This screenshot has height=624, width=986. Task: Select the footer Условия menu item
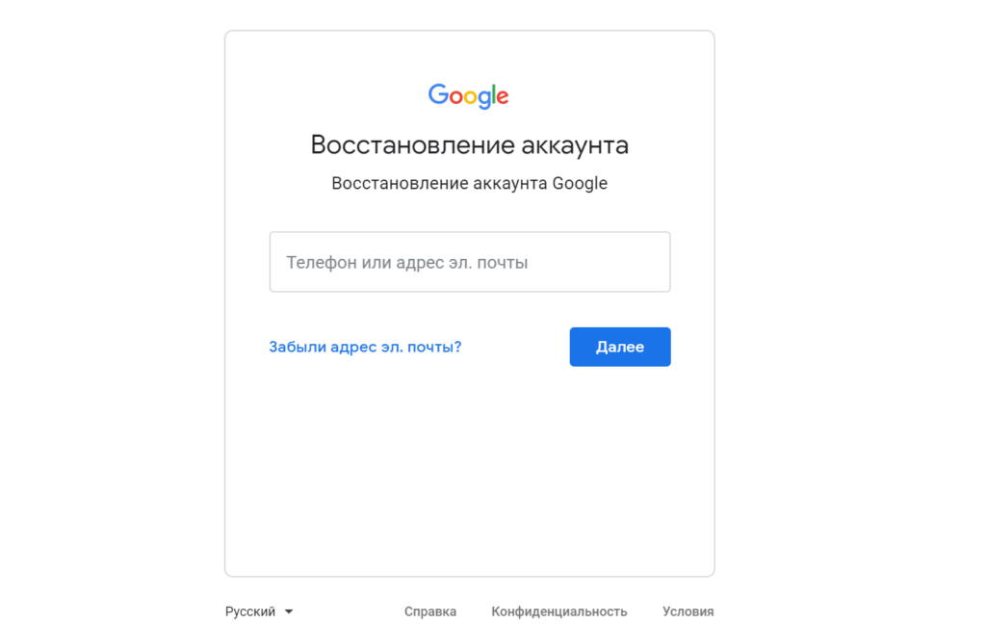coord(688,611)
